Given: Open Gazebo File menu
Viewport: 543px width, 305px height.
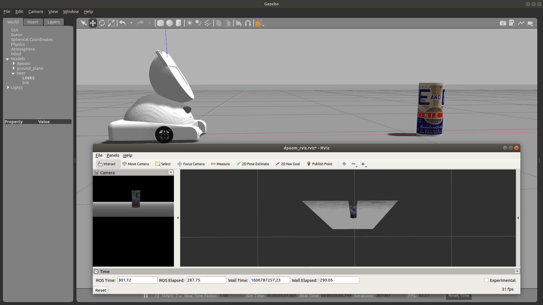Looking at the screenshot, I should tap(7, 12).
